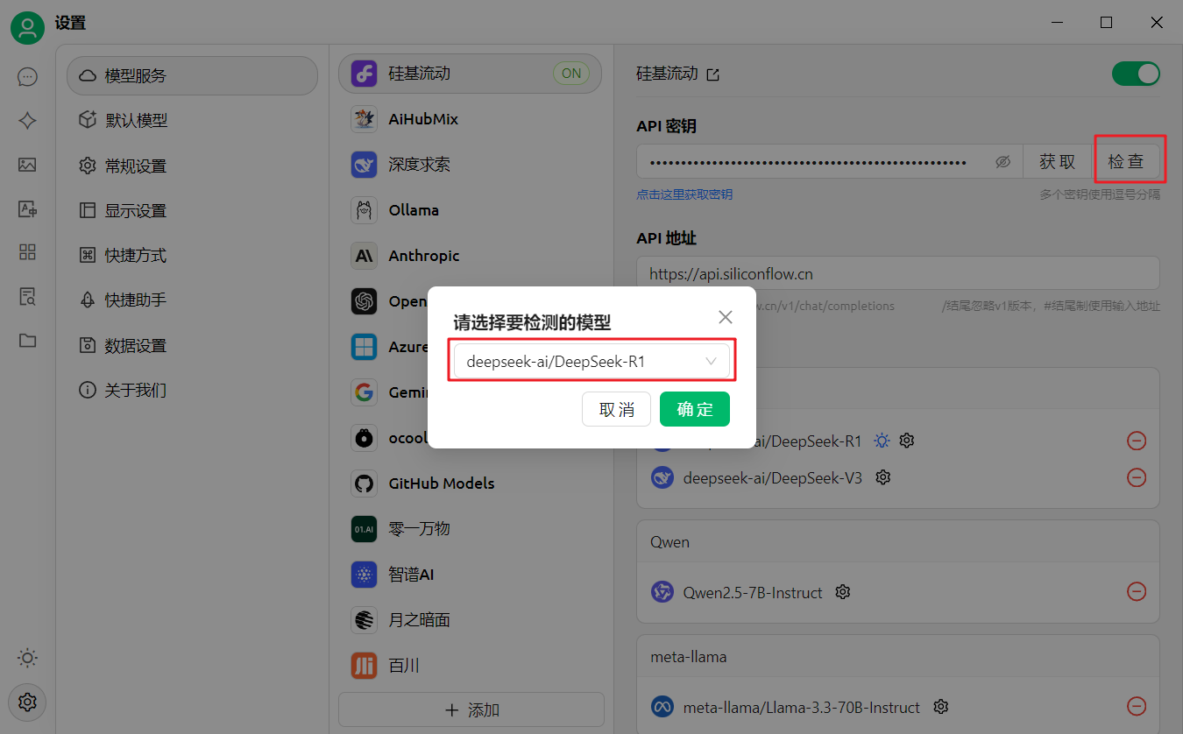Open 快捷助手 settings section
1183x734 pixels.
(x=192, y=300)
